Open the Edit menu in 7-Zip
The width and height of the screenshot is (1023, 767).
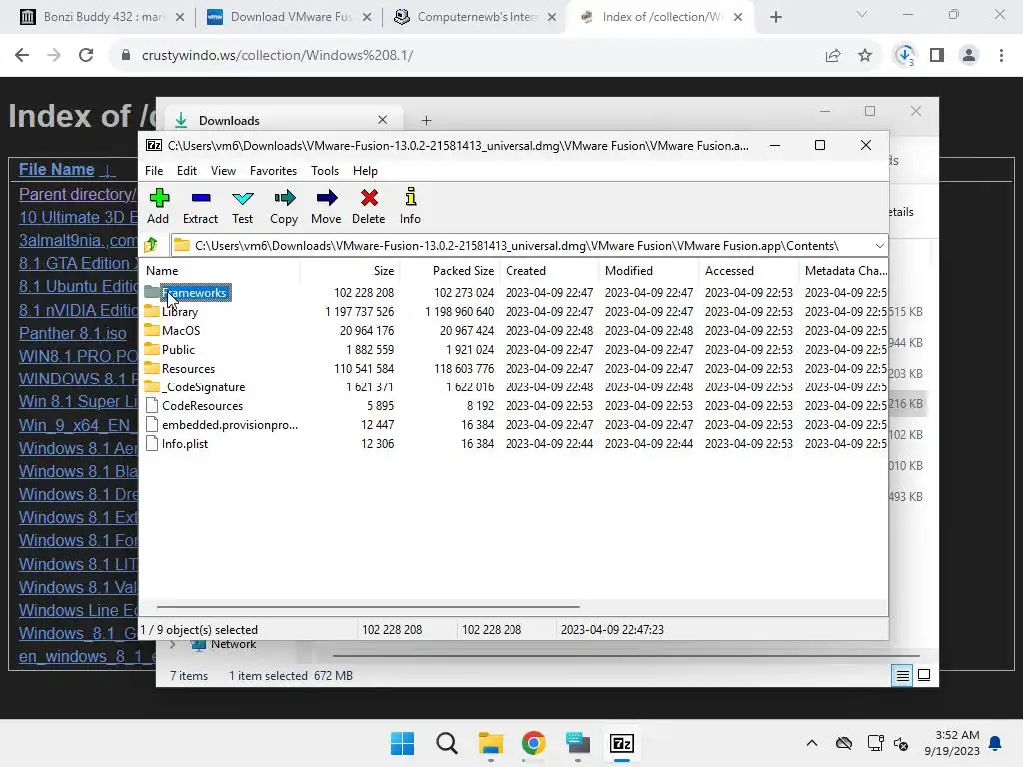click(187, 170)
